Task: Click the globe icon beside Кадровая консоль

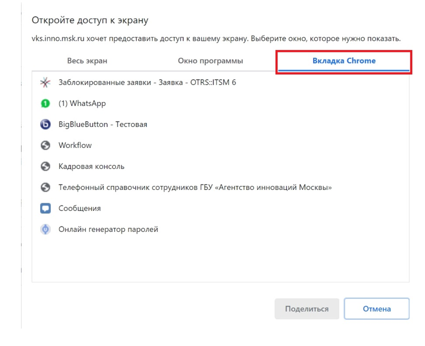Action: (45, 167)
